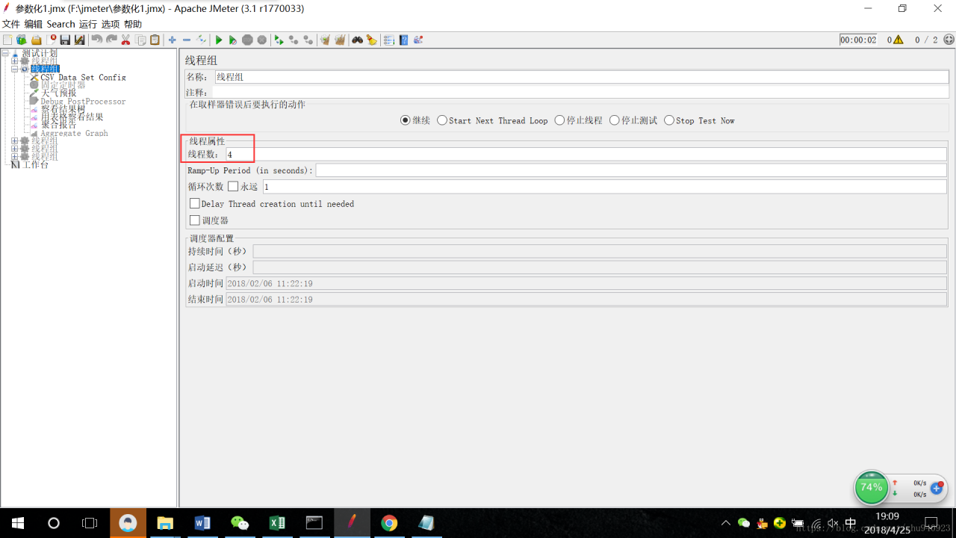
Task: Click the Undo arrow icon in toolbar
Action: tap(96, 40)
